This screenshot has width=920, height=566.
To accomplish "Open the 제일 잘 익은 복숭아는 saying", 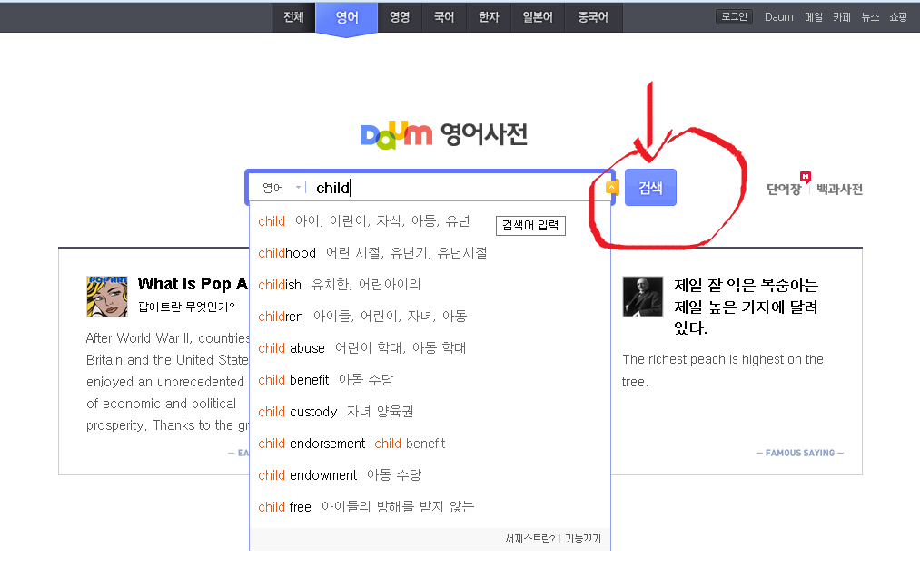I will click(746, 307).
